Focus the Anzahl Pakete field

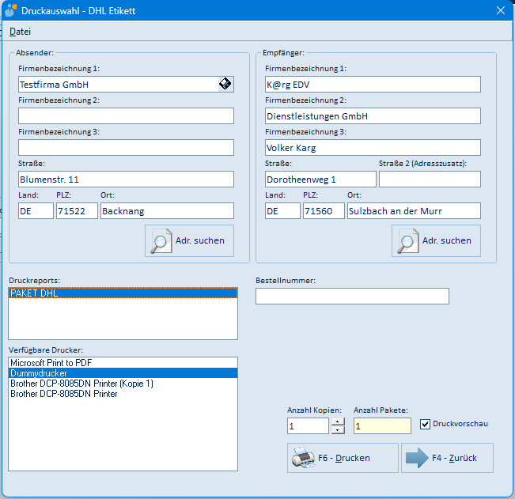point(382,425)
